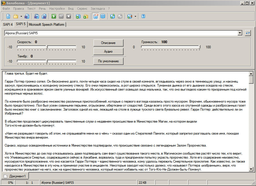Click text 'Того-кто-не-должен-быть-помянут.'
The width and height of the screenshot is (256, 186).
30,125
